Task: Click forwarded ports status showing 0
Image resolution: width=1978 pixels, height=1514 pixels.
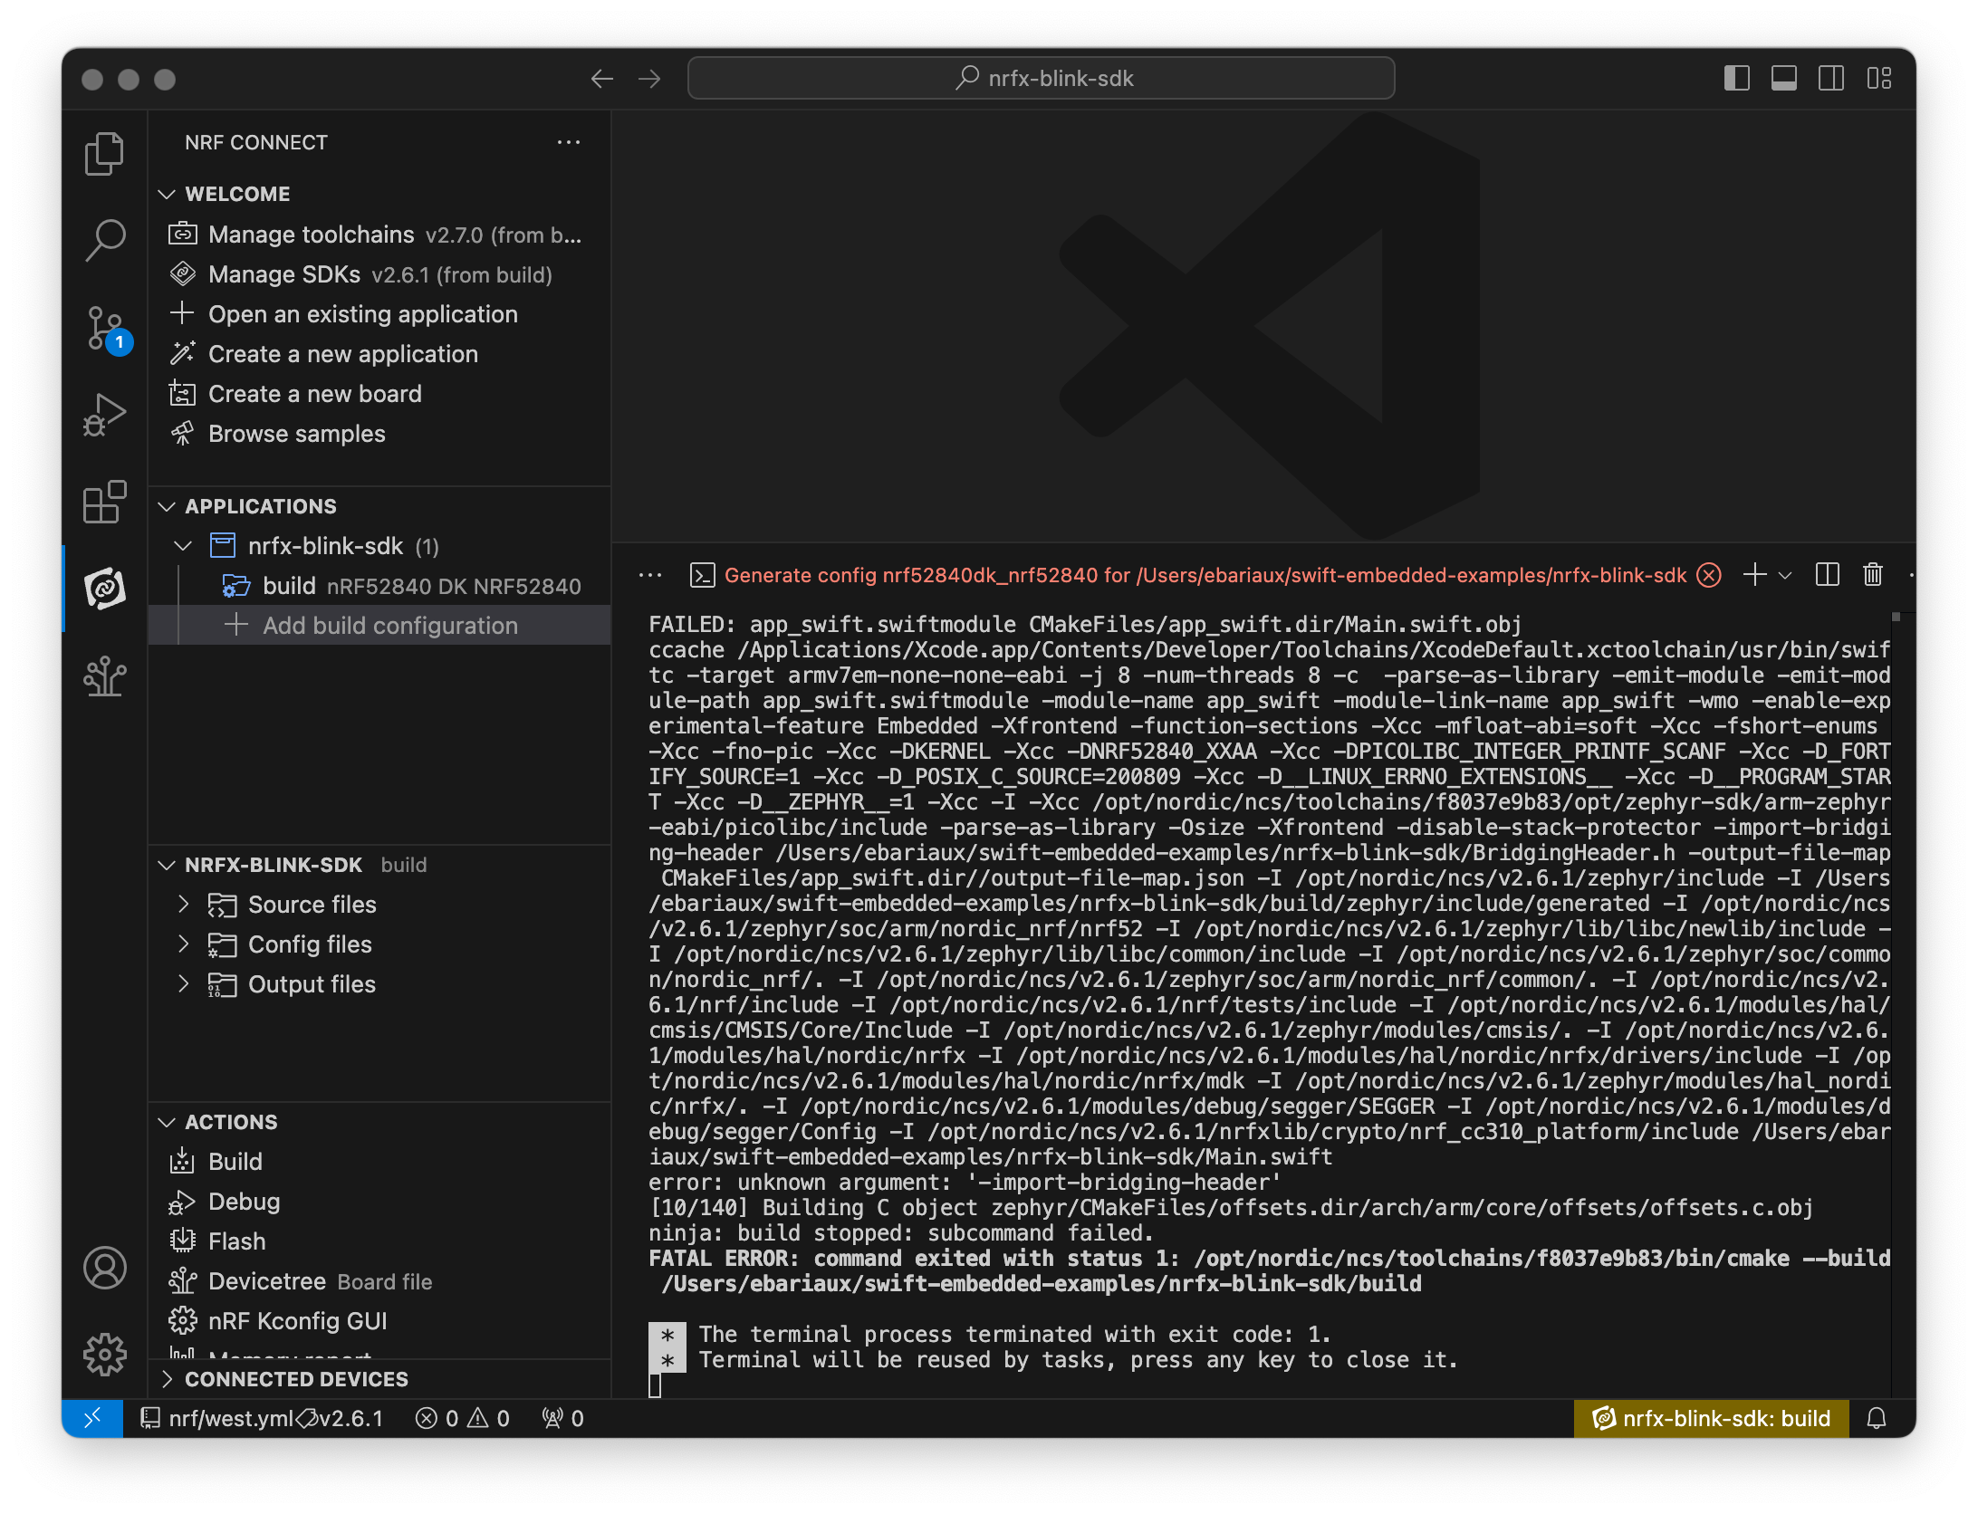Action: (562, 1418)
